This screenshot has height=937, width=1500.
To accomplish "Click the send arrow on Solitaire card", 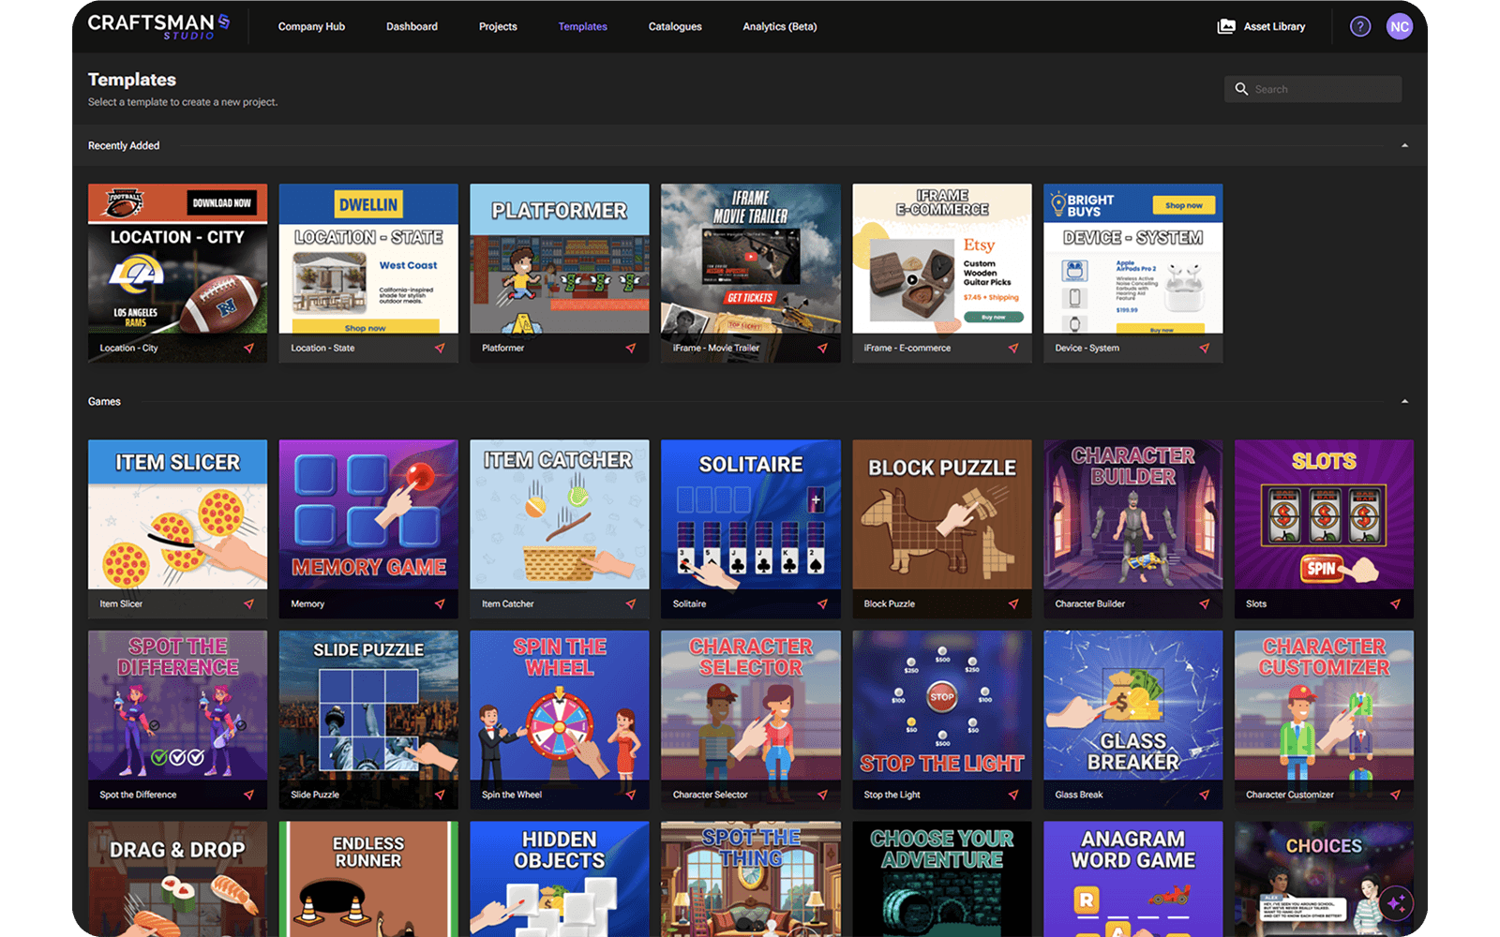I will click(822, 603).
